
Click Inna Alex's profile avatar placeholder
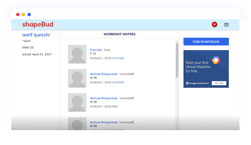point(77,54)
